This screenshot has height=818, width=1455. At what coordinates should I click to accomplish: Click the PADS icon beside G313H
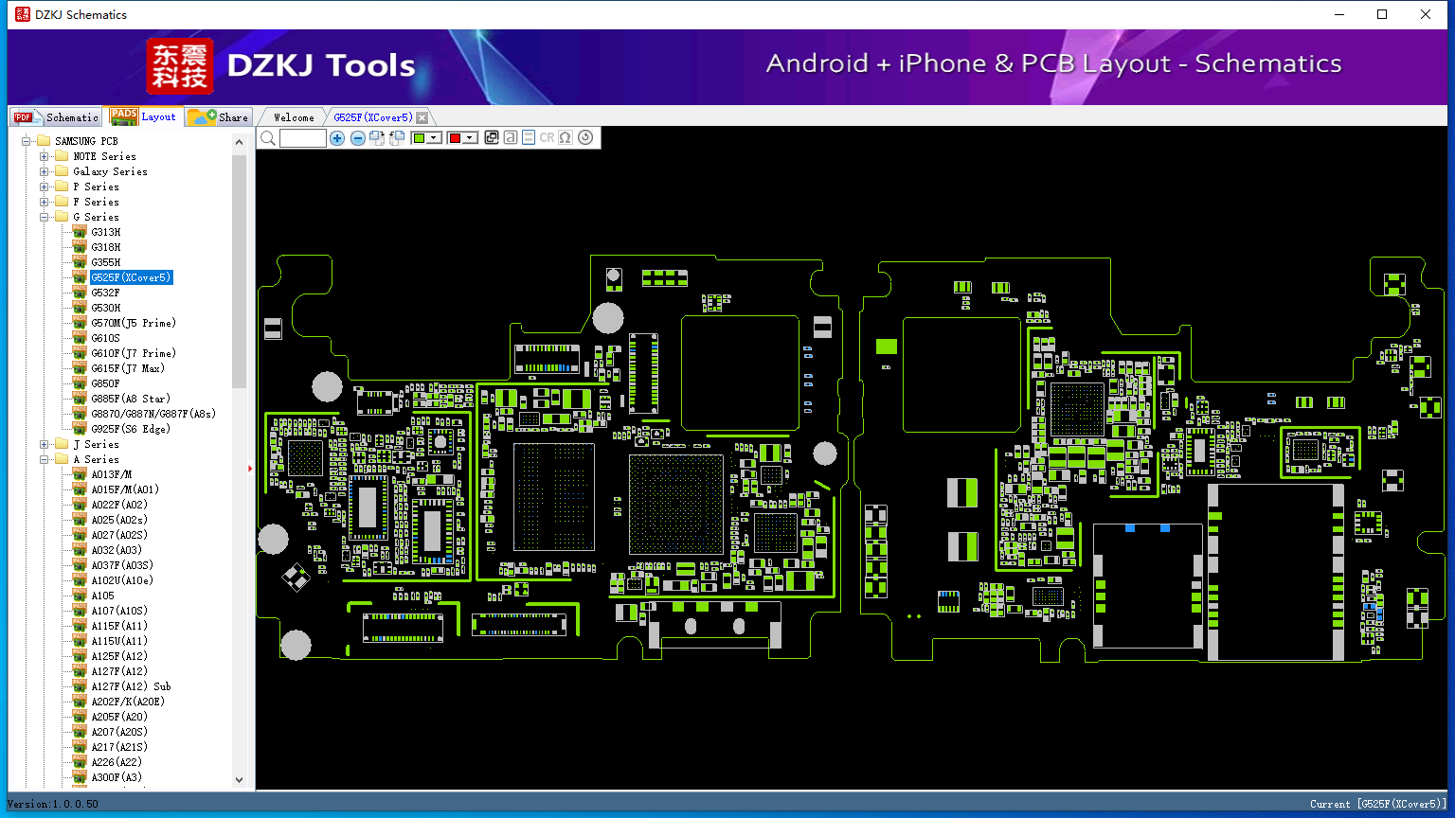[x=80, y=232]
